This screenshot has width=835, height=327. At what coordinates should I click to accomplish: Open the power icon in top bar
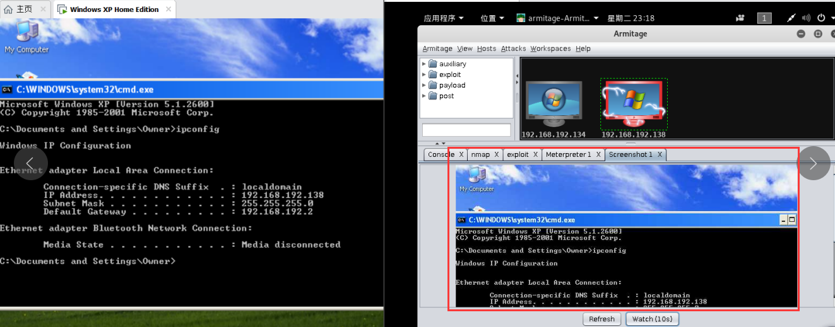tap(821, 18)
